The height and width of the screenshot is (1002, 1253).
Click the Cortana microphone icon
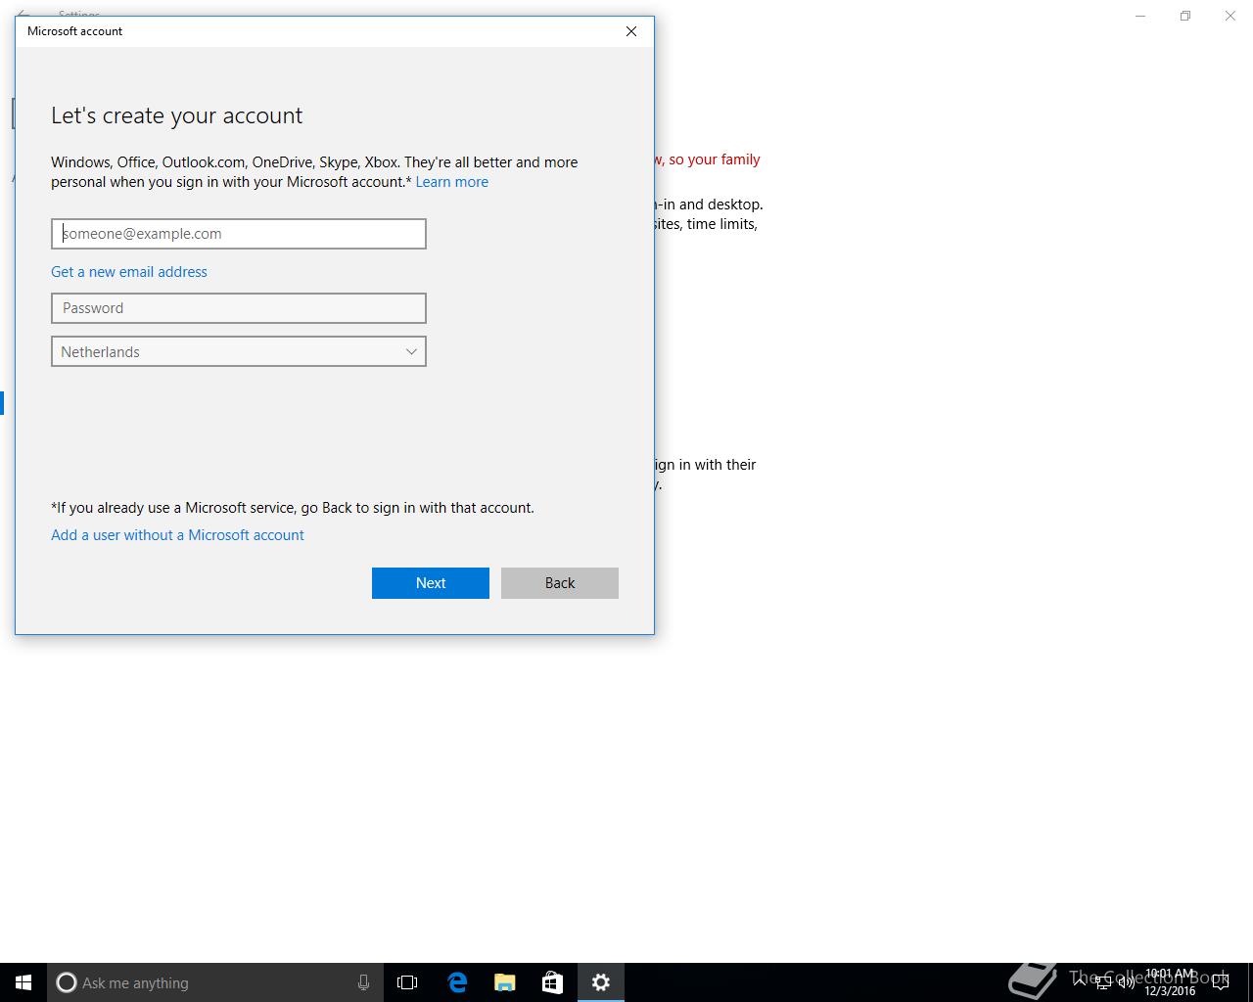click(x=363, y=982)
